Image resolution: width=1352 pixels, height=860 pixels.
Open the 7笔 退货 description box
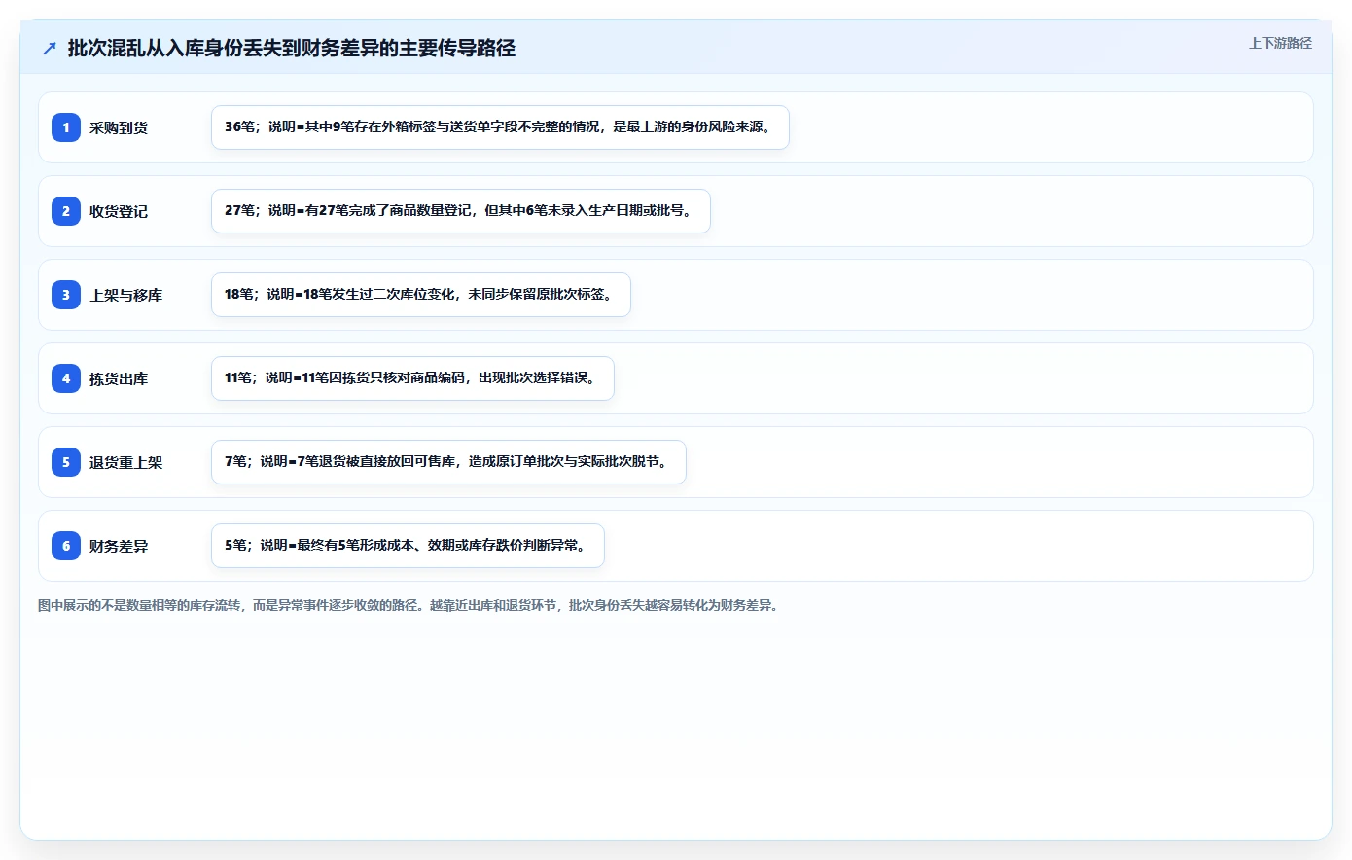pyautogui.click(x=448, y=462)
